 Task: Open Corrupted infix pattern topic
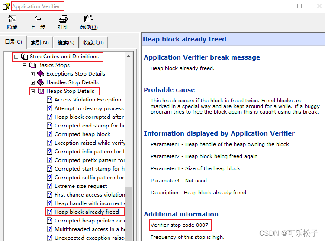point(90,152)
